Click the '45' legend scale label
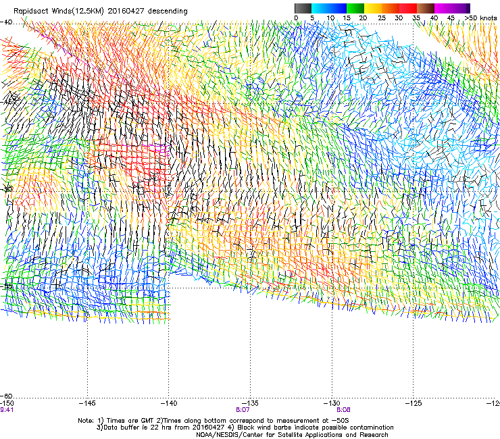 (451, 18)
